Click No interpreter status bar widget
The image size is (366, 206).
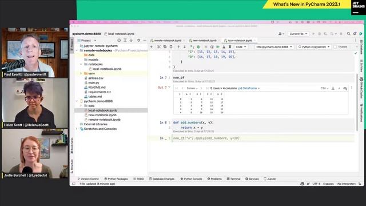346,184
